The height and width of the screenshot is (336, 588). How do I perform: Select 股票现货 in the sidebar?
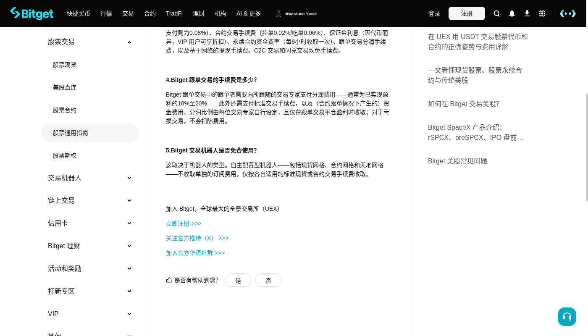(90, 65)
